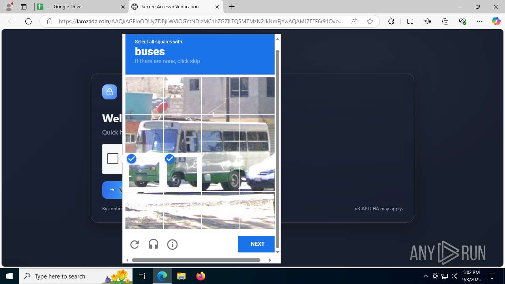Image resolution: width=505 pixels, height=284 pixels.
Task: Open Split screen view
Action: pyautogui.click(x=410, y=21)
